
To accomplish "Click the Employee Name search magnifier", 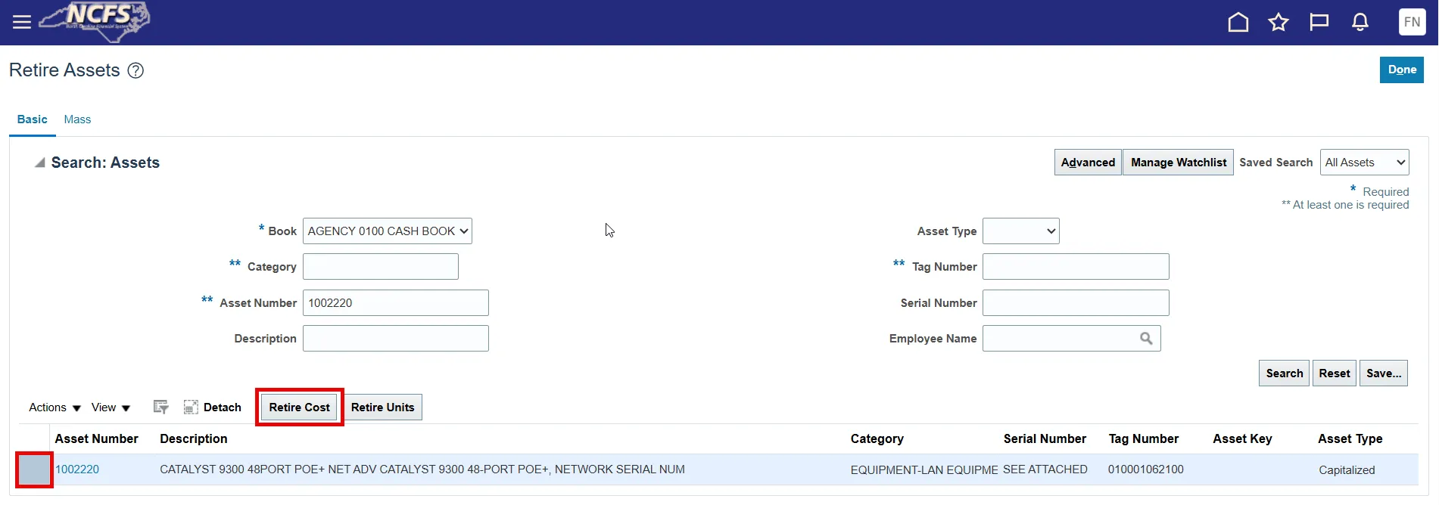I will [1146, 338].
